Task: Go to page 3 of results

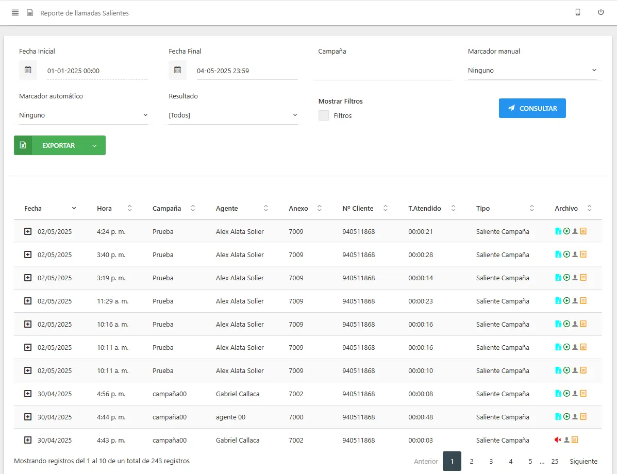Action: (491, 461)
